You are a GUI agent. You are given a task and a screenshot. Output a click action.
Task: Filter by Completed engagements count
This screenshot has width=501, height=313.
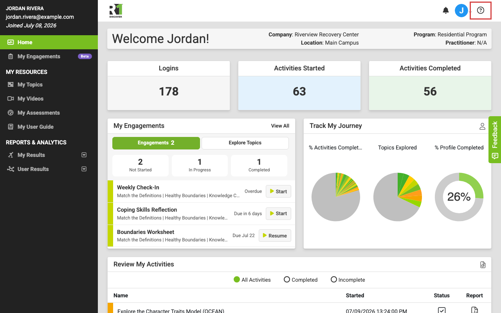(259, 165)
